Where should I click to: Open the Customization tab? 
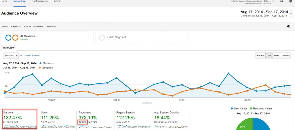click(40, 1)
